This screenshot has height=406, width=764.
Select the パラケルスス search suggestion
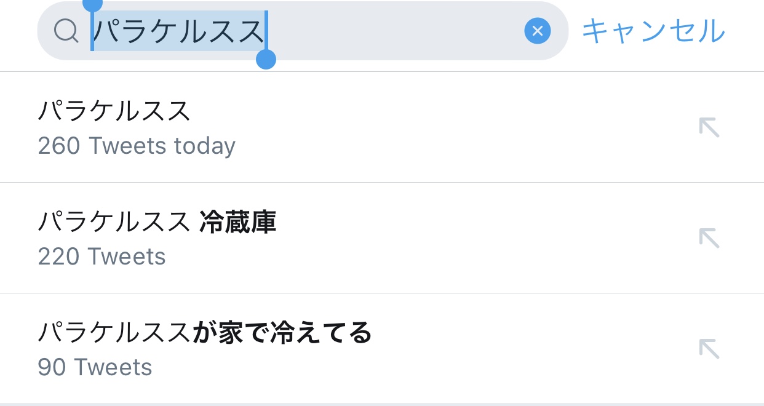coord(114,111)
